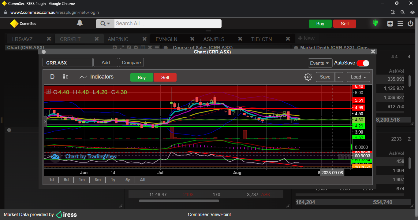The image size is (418, 220).
Task: Select the 5d time range
Action: coord(66,180)
